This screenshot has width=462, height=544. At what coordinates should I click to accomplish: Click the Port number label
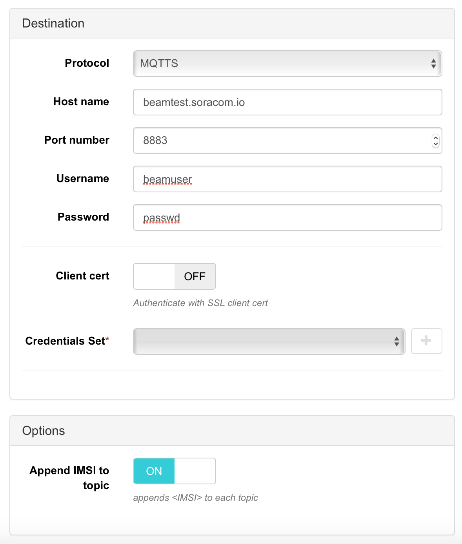pos(77,140)
